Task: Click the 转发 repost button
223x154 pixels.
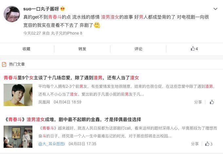Action: click(82, 49)
